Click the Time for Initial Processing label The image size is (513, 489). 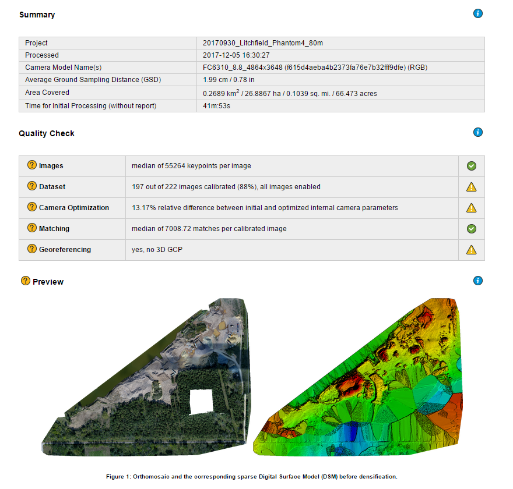(90, 106)
